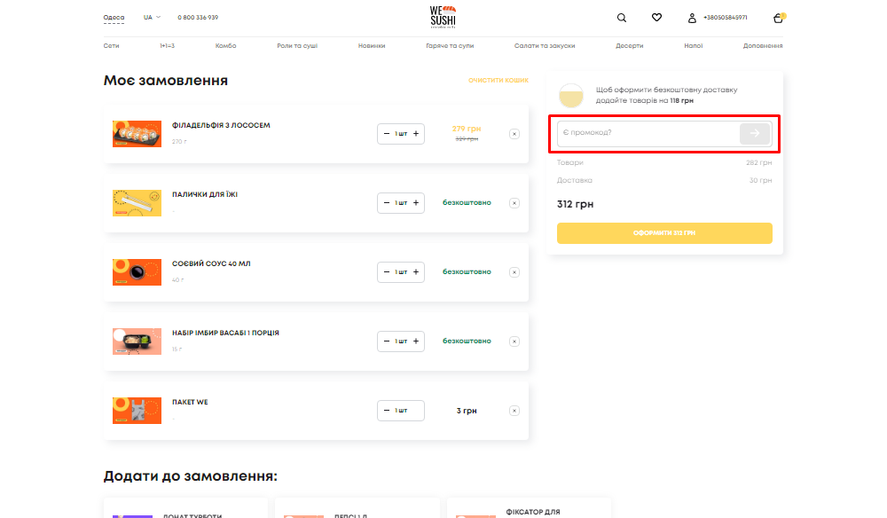Decrease Палички для їжі quantity with minus
Viewport: 887px width, 518px height.
pos(387,203)
